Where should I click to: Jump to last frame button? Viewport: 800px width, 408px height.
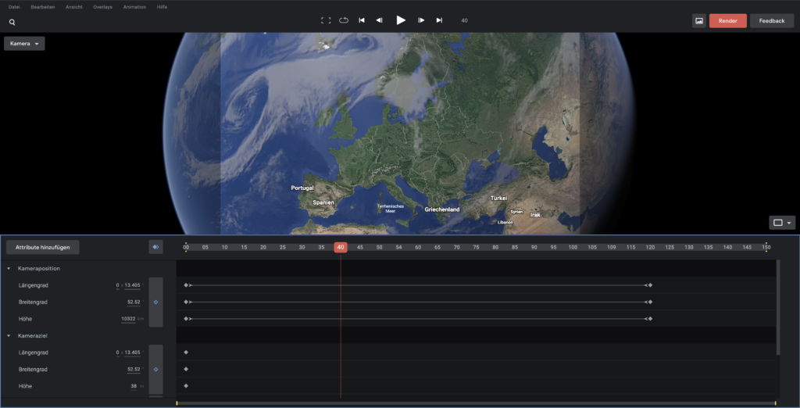(x=439, y=20)
